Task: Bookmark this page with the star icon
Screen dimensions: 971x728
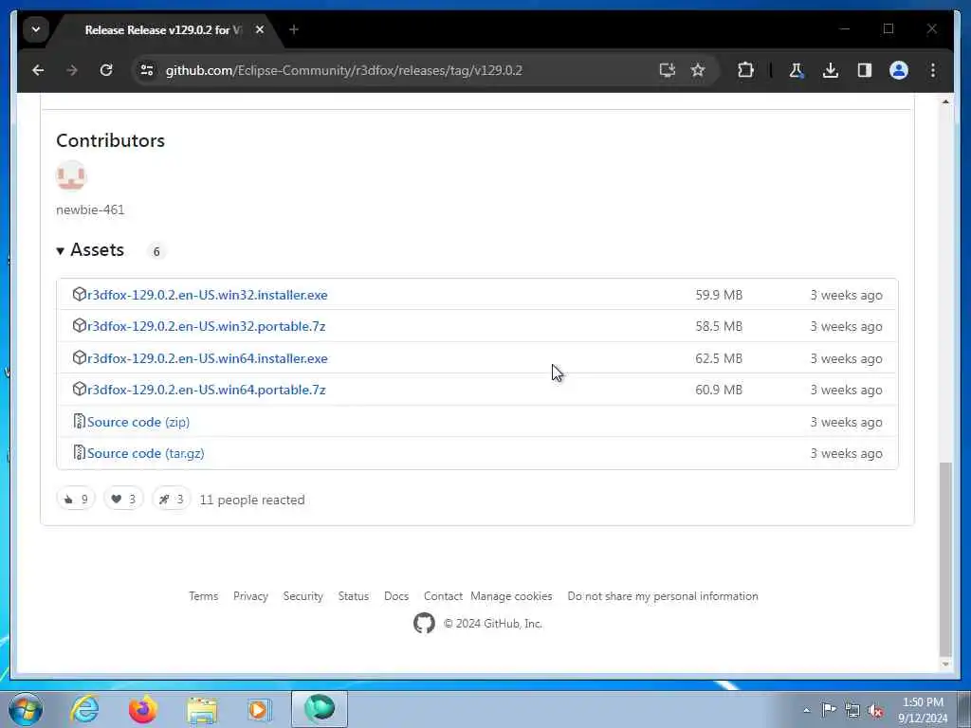Action: tap(698, 70)
